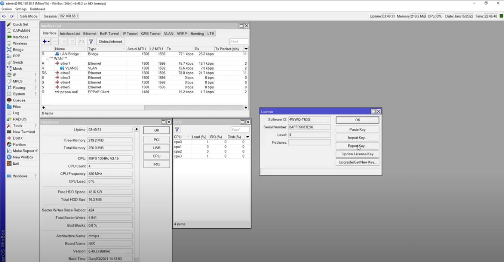
Task: Enable Safe Mode
Action: pos(28,16)
